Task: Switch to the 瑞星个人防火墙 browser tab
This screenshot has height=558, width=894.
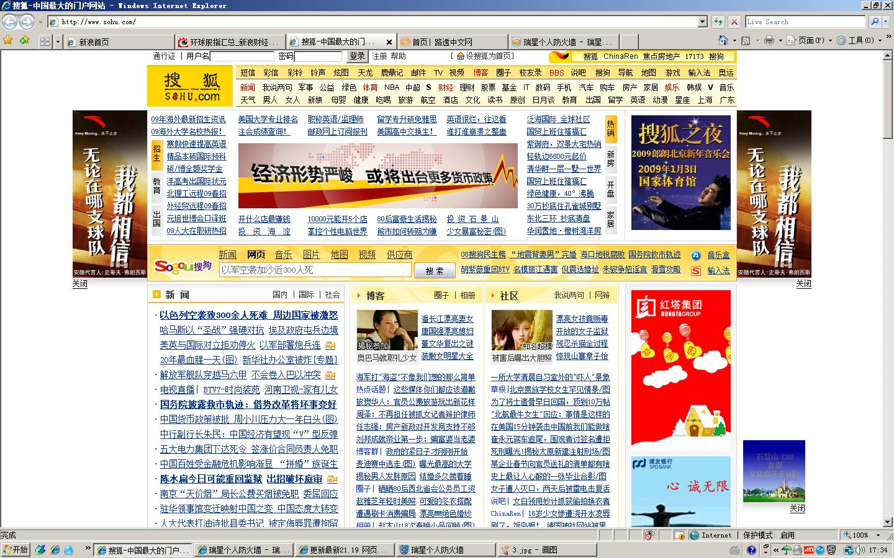Action: (x=564, y=42)
